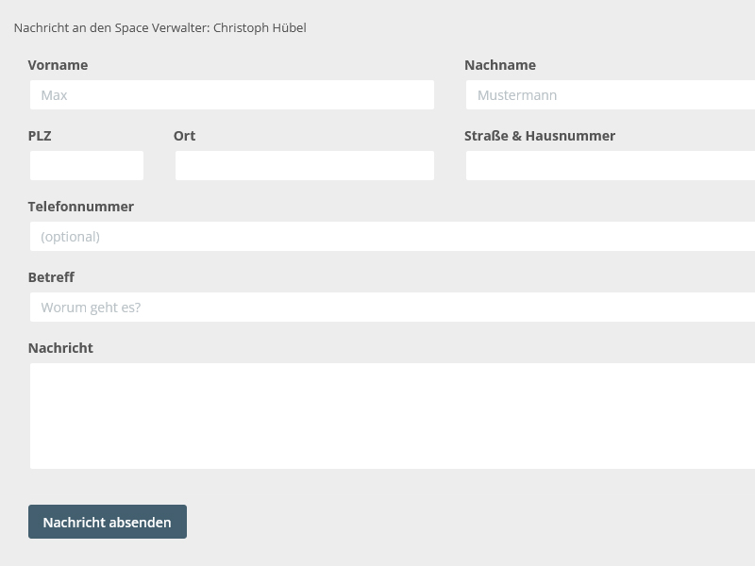
Task: Click the 'PLZ' label above the field
Action: tap(40, 136)
